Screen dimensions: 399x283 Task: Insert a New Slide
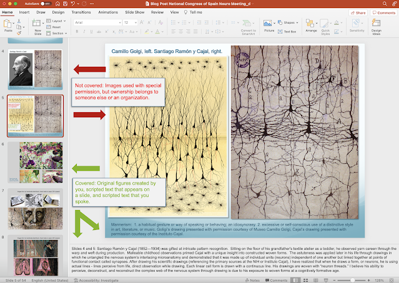coord(37,27)
